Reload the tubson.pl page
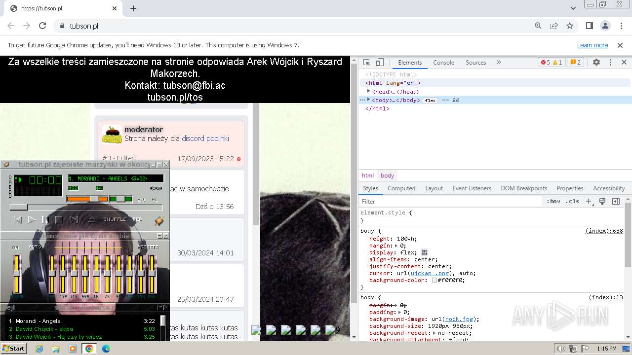632x355 pixels. [42, 26]
